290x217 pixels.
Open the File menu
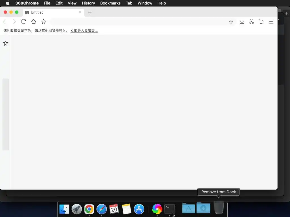(x=47, y=3)
